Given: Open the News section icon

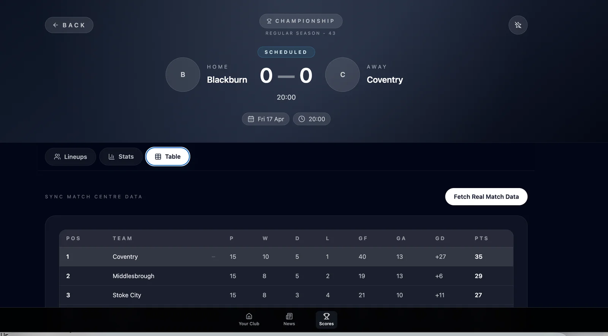Looking at the screenshot, I should point(289,316).
